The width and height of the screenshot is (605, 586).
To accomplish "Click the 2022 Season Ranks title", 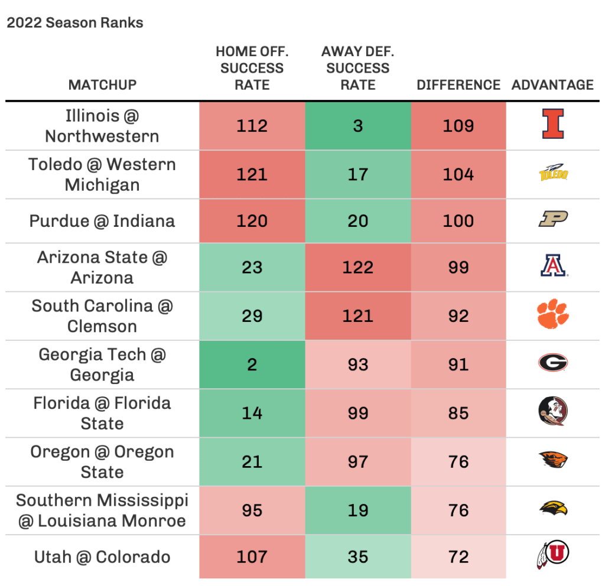I will click(x=75, y=23).
